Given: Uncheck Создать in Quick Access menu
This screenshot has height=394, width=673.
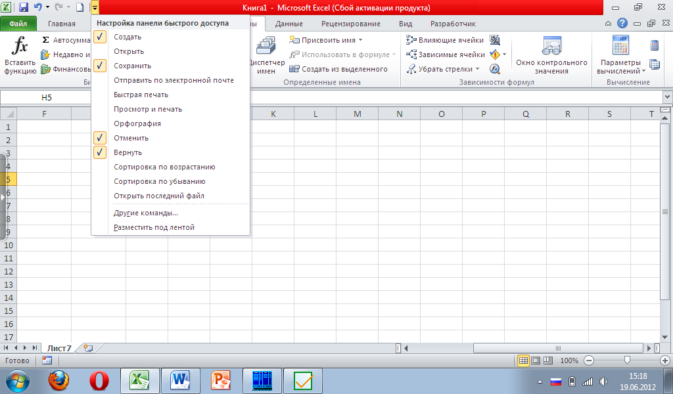Looking at the screenshot, I should [170, 37].
